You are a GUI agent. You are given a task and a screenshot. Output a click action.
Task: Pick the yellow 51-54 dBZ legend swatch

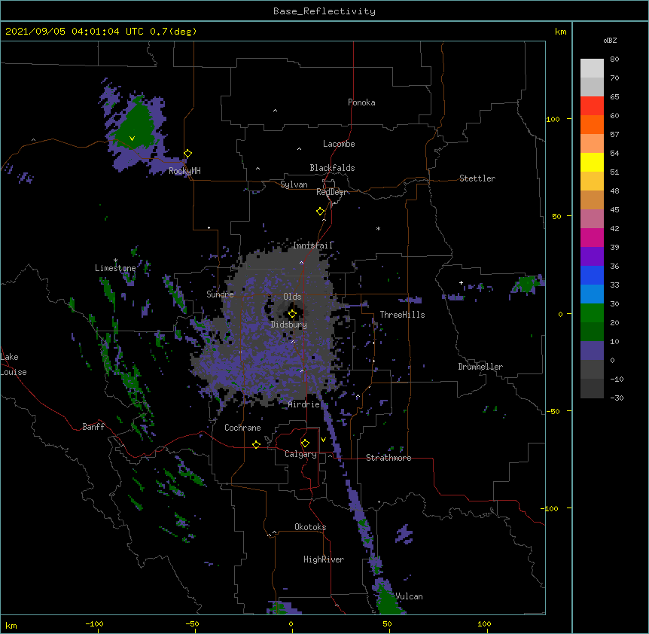click(x=592, y=162)
